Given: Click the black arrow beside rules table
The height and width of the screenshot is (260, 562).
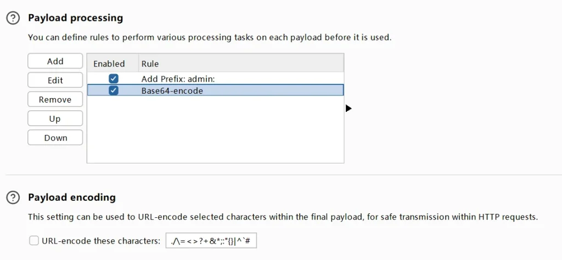Looking at the screenshot, I should (349, 109).
